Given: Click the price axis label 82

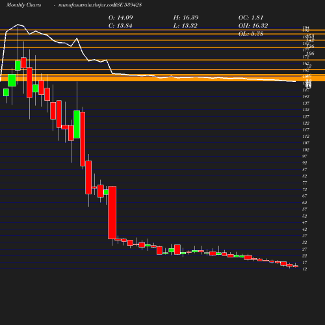Looking at the screenshot, I should (305, 176).
